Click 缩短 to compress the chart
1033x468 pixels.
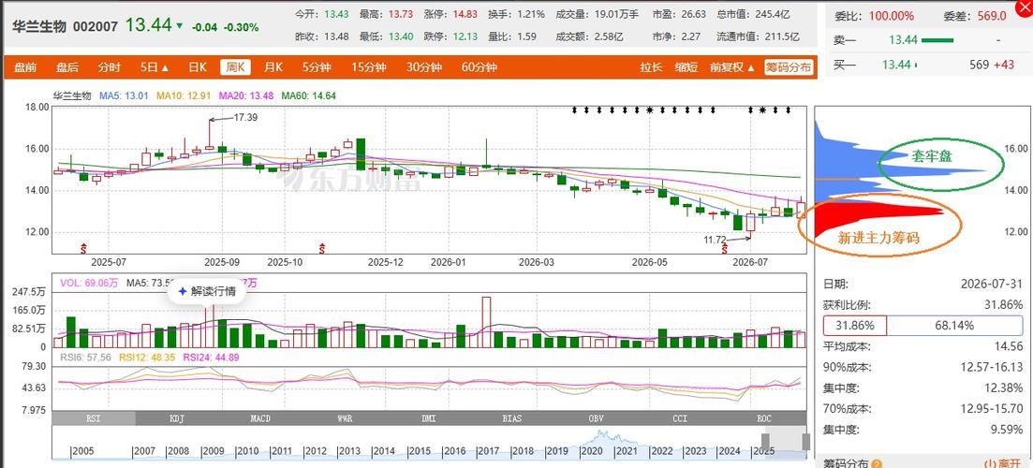point(686,67)
